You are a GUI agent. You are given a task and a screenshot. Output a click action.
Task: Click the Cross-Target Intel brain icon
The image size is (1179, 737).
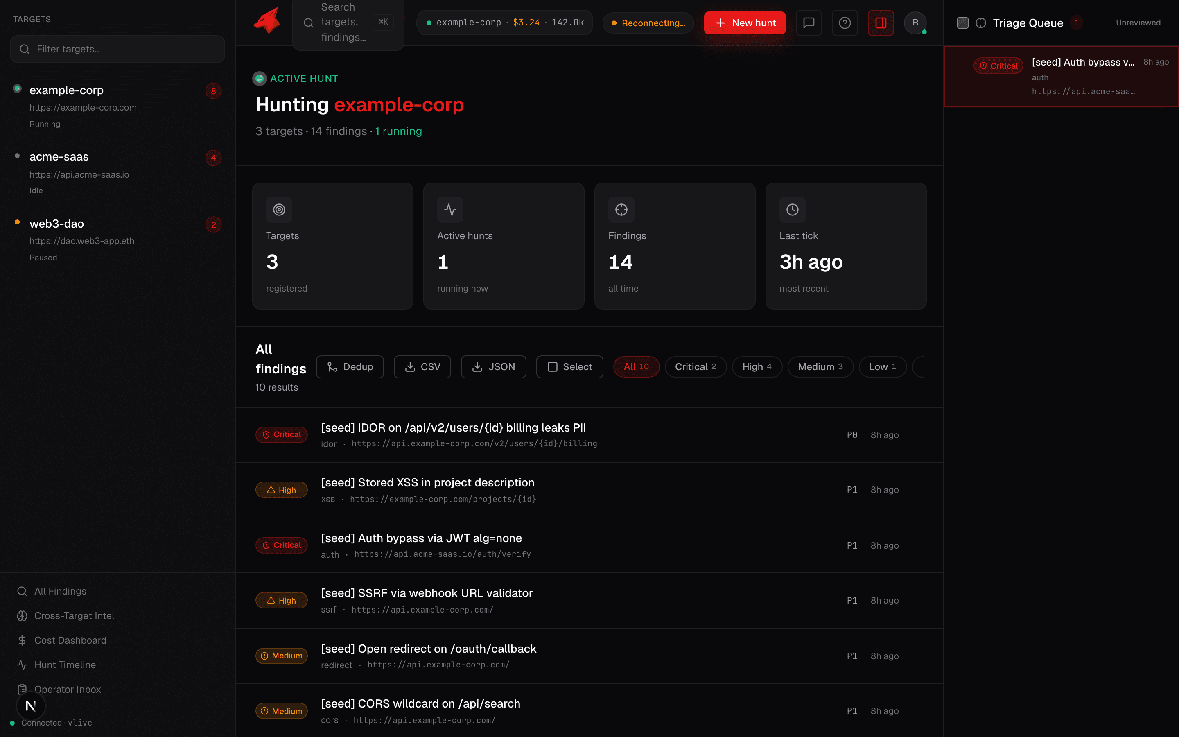[22, 616]
